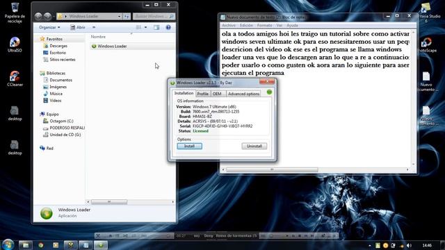Open the Papelera de reciclaje desktop icon
Image resolution: width=445 pixels, height=250 pixels.
(x=15, y=12)
